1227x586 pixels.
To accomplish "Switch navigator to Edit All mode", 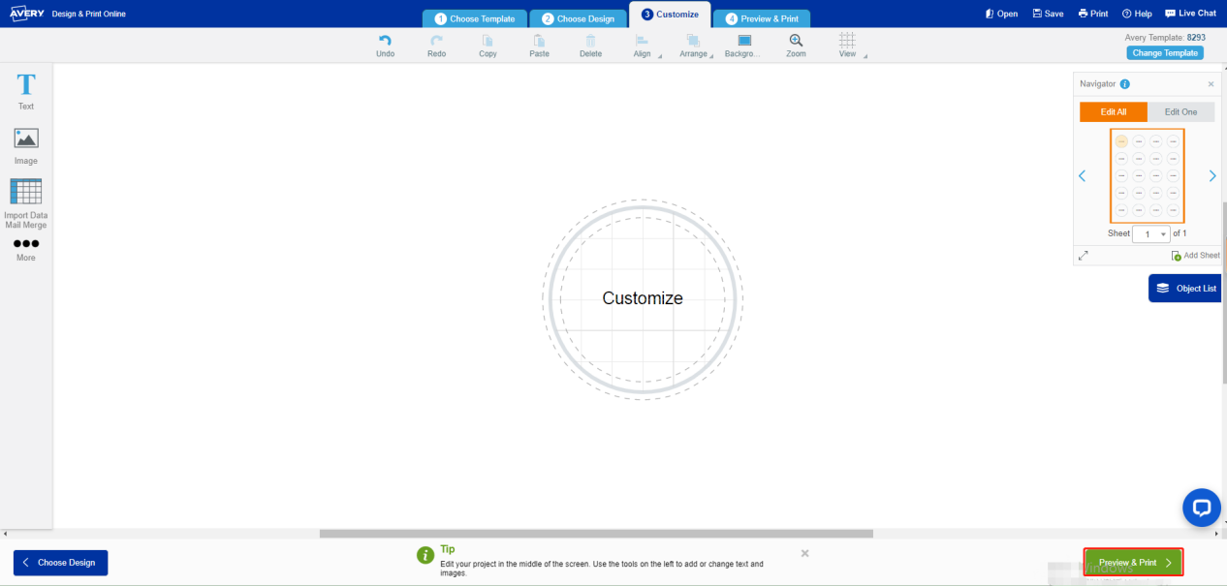I will point(1114,112).
